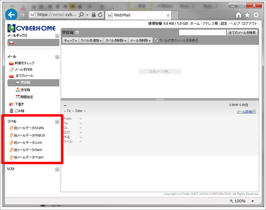
Task: Click the 全てのメールを検索 button
Action: click(242, 33)
